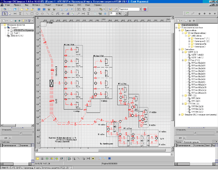Open the layer name dropdown
Image resolution: width=218 pixels, height=170 pixels.
[x=141, y=9]
